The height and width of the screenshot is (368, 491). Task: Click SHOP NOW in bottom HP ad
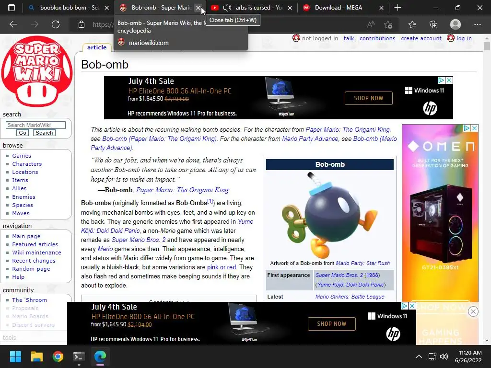[x=332, y=324]
